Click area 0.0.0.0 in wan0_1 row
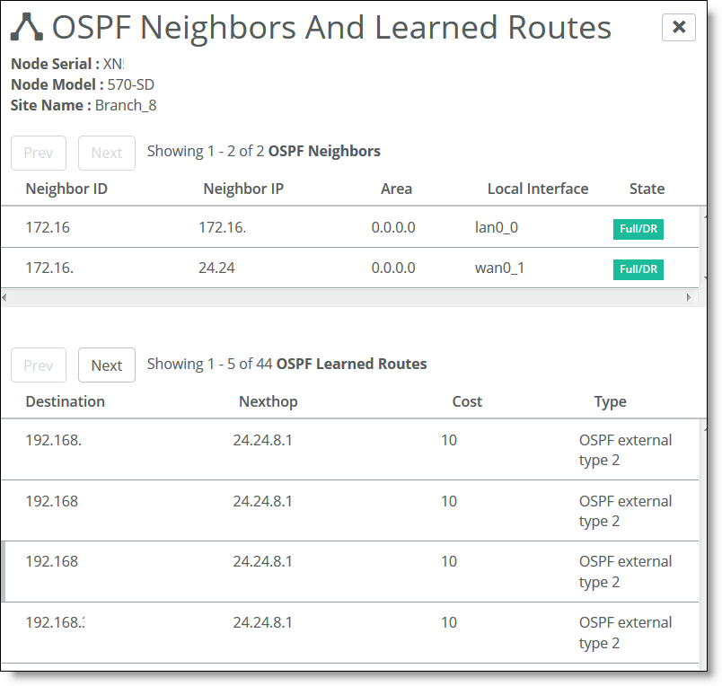The image size is (722, 686). tap(393, 268)
